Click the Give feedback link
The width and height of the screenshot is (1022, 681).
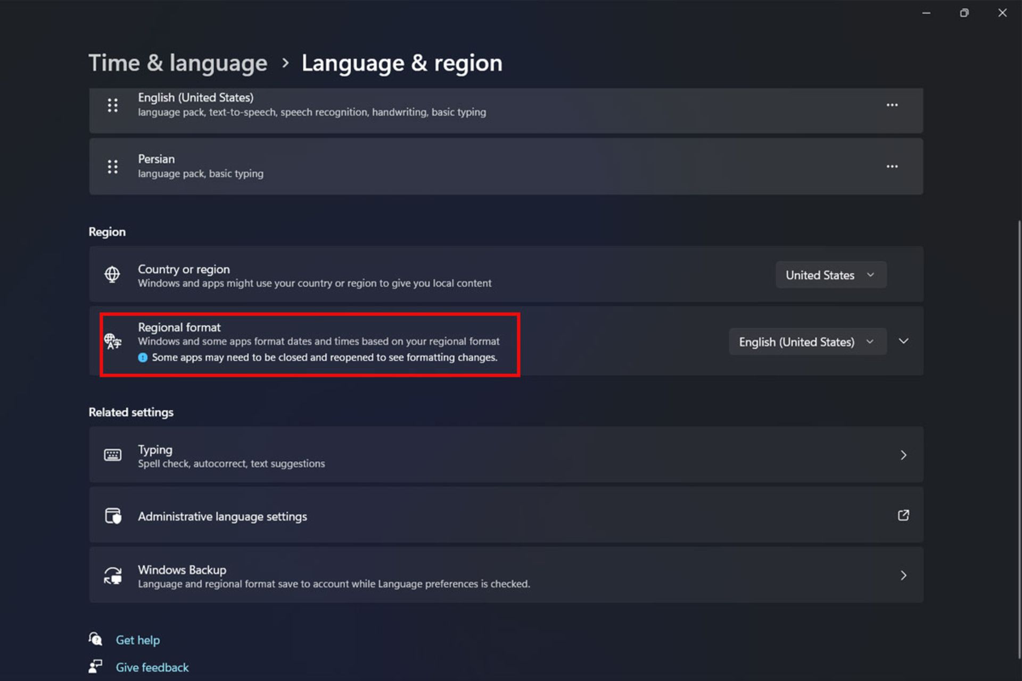click(x=152, y=667)
